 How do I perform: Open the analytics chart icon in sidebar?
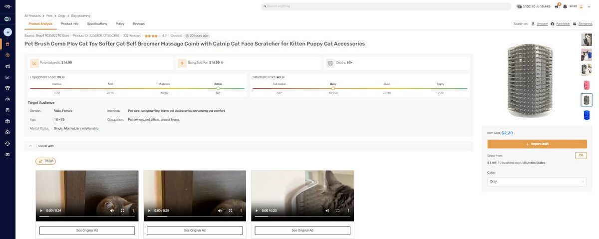[7, 77]
